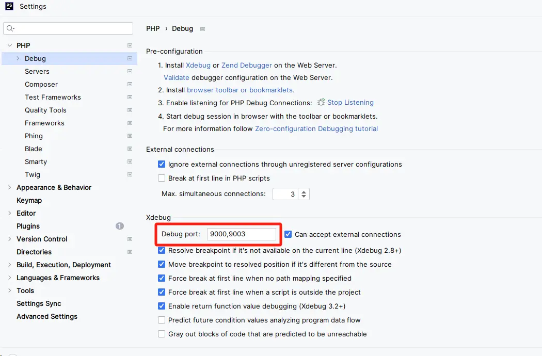Click project-level icon beside PHP tree item
The height and width of the screenshot is (356, 542).
pos(130,45)
